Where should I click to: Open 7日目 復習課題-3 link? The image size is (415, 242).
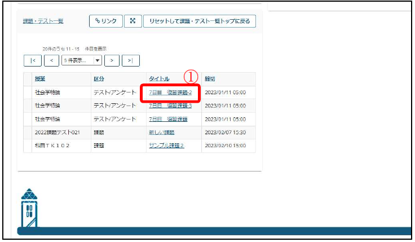170,105
